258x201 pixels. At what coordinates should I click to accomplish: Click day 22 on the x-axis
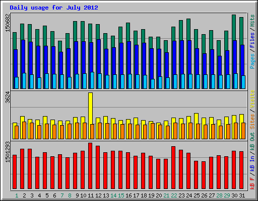click(174, 195)
